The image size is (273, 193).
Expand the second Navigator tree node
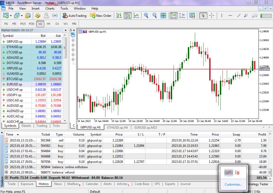73,45
